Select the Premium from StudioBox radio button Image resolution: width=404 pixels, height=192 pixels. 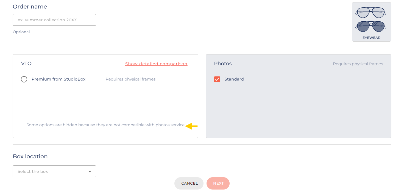click(x=24, y=79)
